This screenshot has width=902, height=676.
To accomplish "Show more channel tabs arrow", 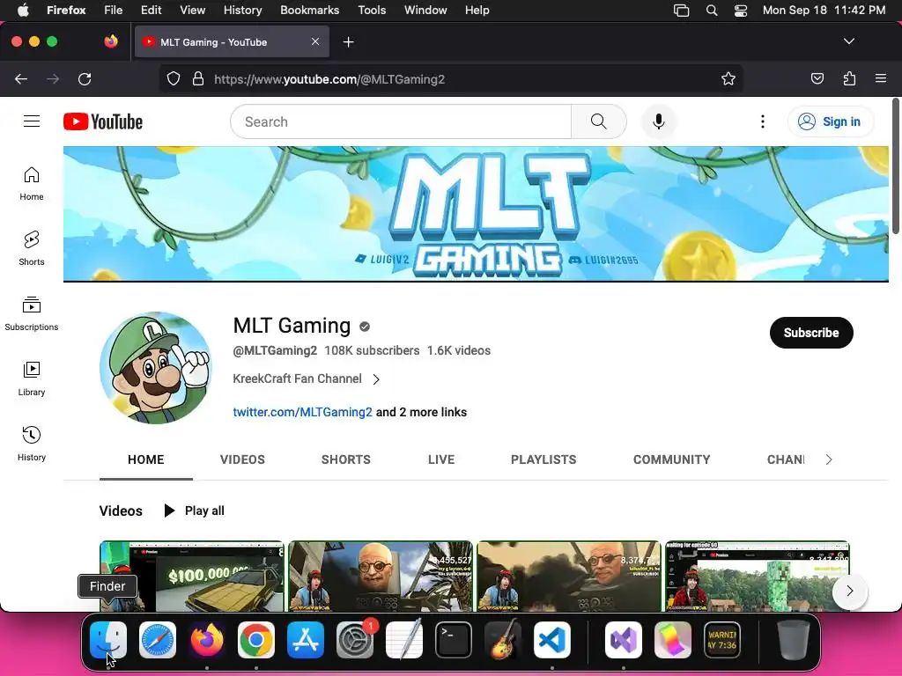I will (x=828, y=459).
